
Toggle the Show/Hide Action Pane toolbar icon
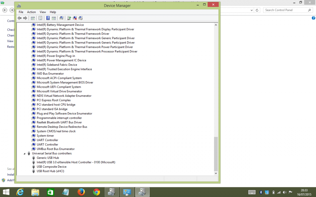[x=54, y=18]
